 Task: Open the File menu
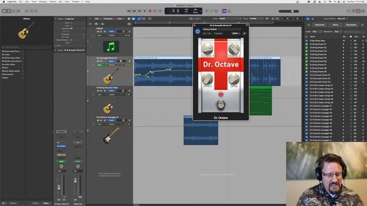click(21, 2)
